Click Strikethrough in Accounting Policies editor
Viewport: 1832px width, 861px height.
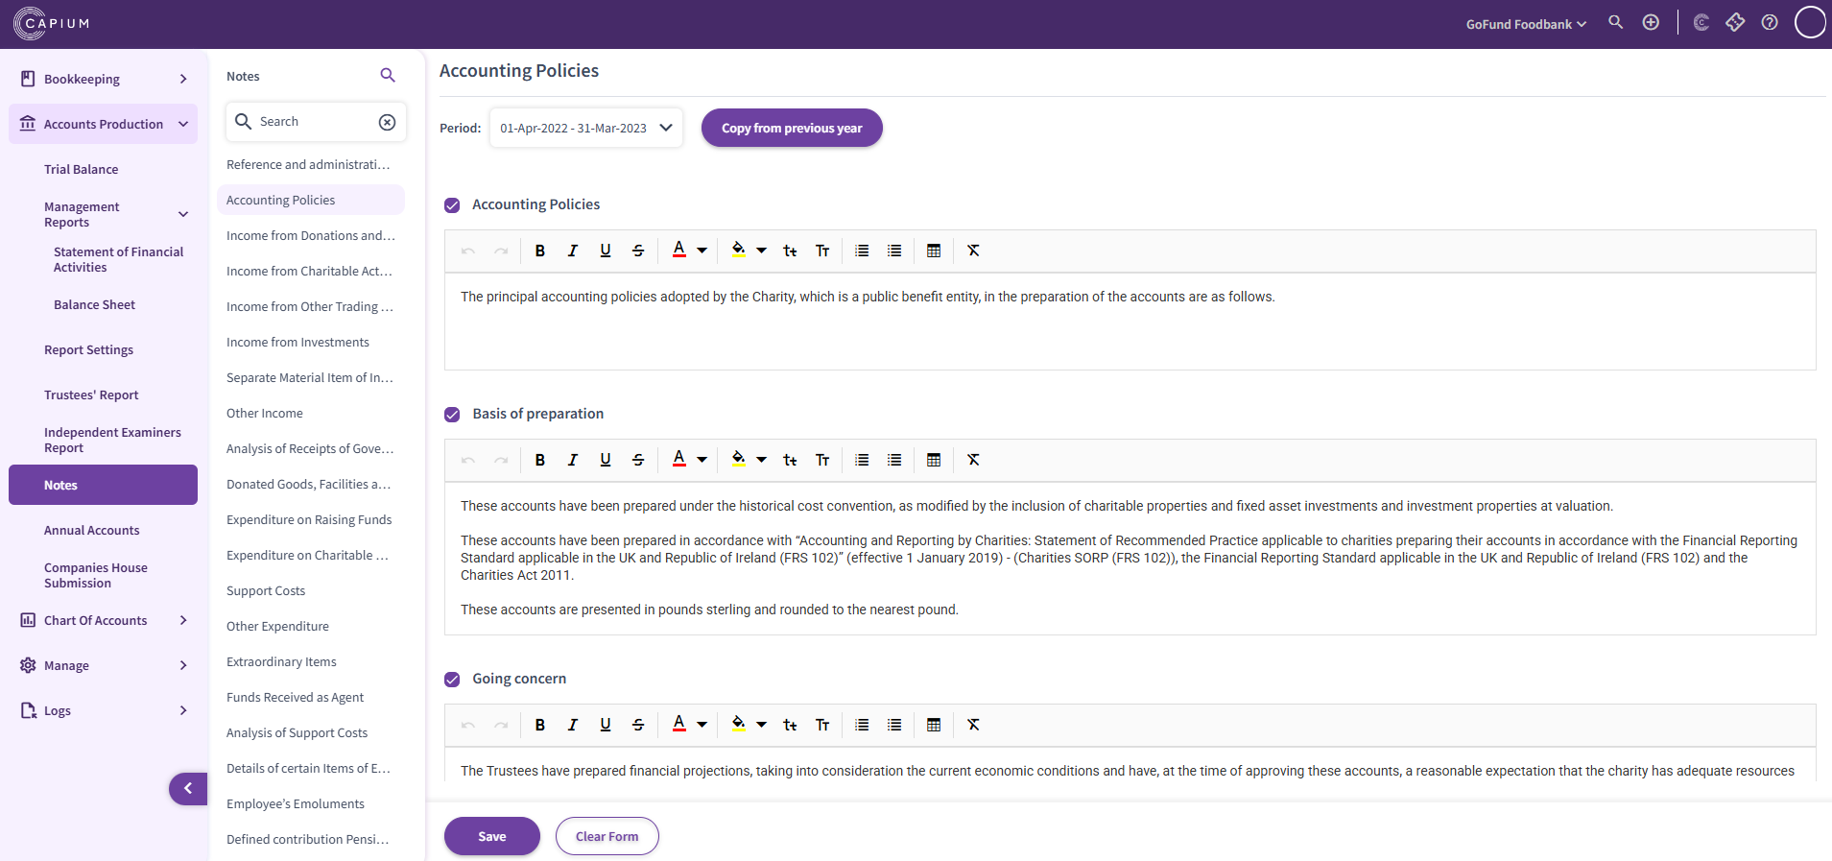638,251
